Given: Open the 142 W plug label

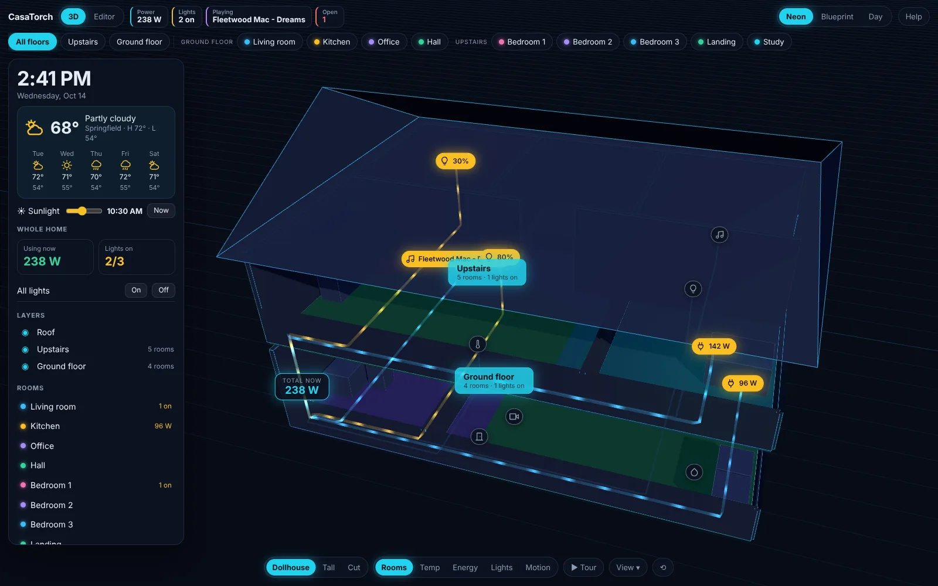Looking at the screenshot, I should [x=713, y=346].
